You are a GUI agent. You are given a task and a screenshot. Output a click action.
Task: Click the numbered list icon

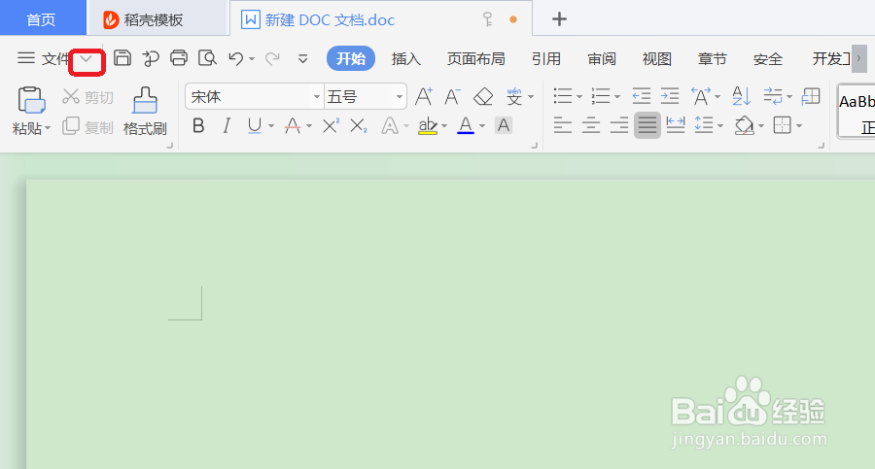(x=601, y=96)
